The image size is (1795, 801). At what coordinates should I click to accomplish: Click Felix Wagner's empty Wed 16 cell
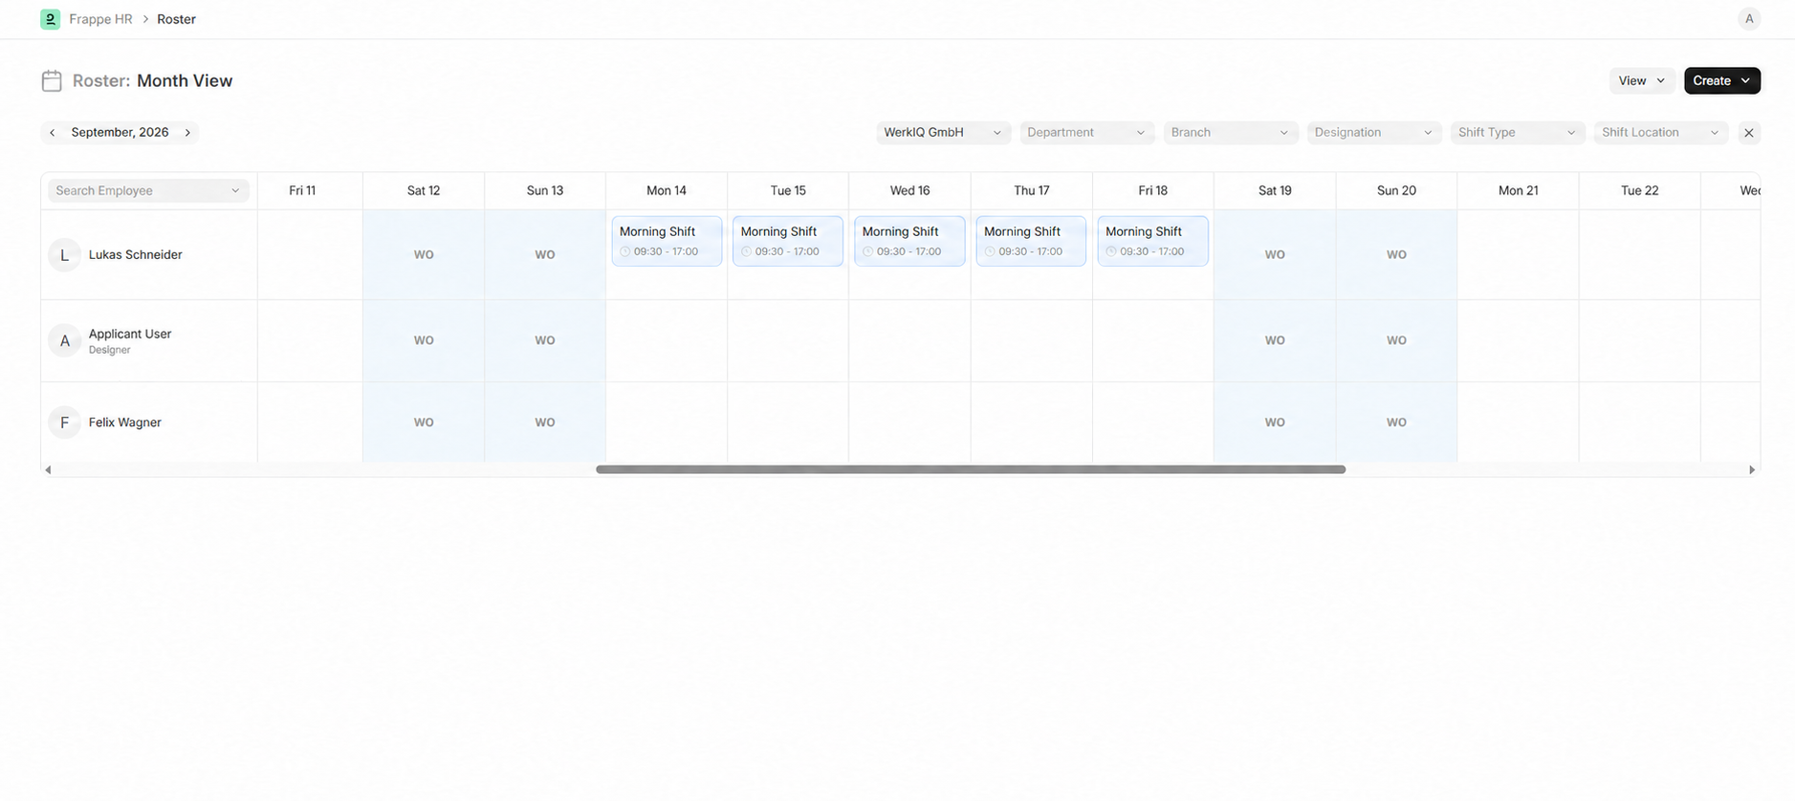click(x=909, y=422)
